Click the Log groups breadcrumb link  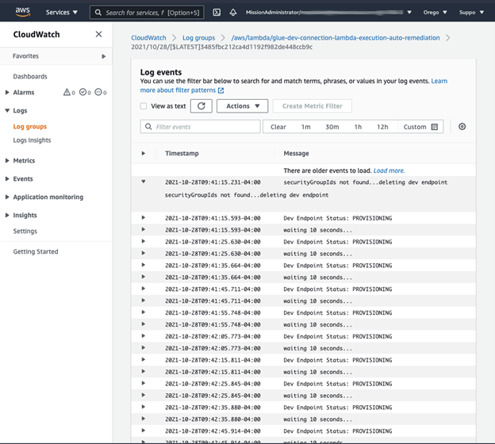click(198, 37)
